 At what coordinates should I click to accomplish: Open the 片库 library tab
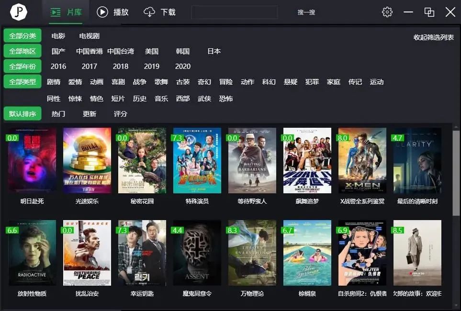coord(66,12)
